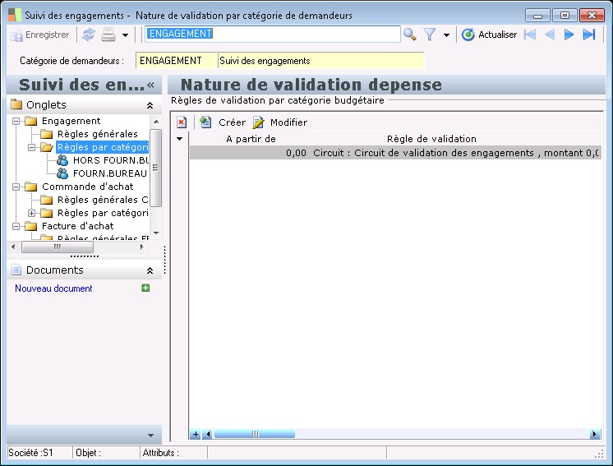Click the HORS FOURN.BU people icon
Screen dimensions: 613x466
tap(62, 160)
